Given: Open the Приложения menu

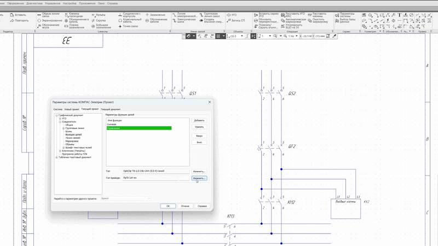Looking at the screenshot, I should (87, 3).
